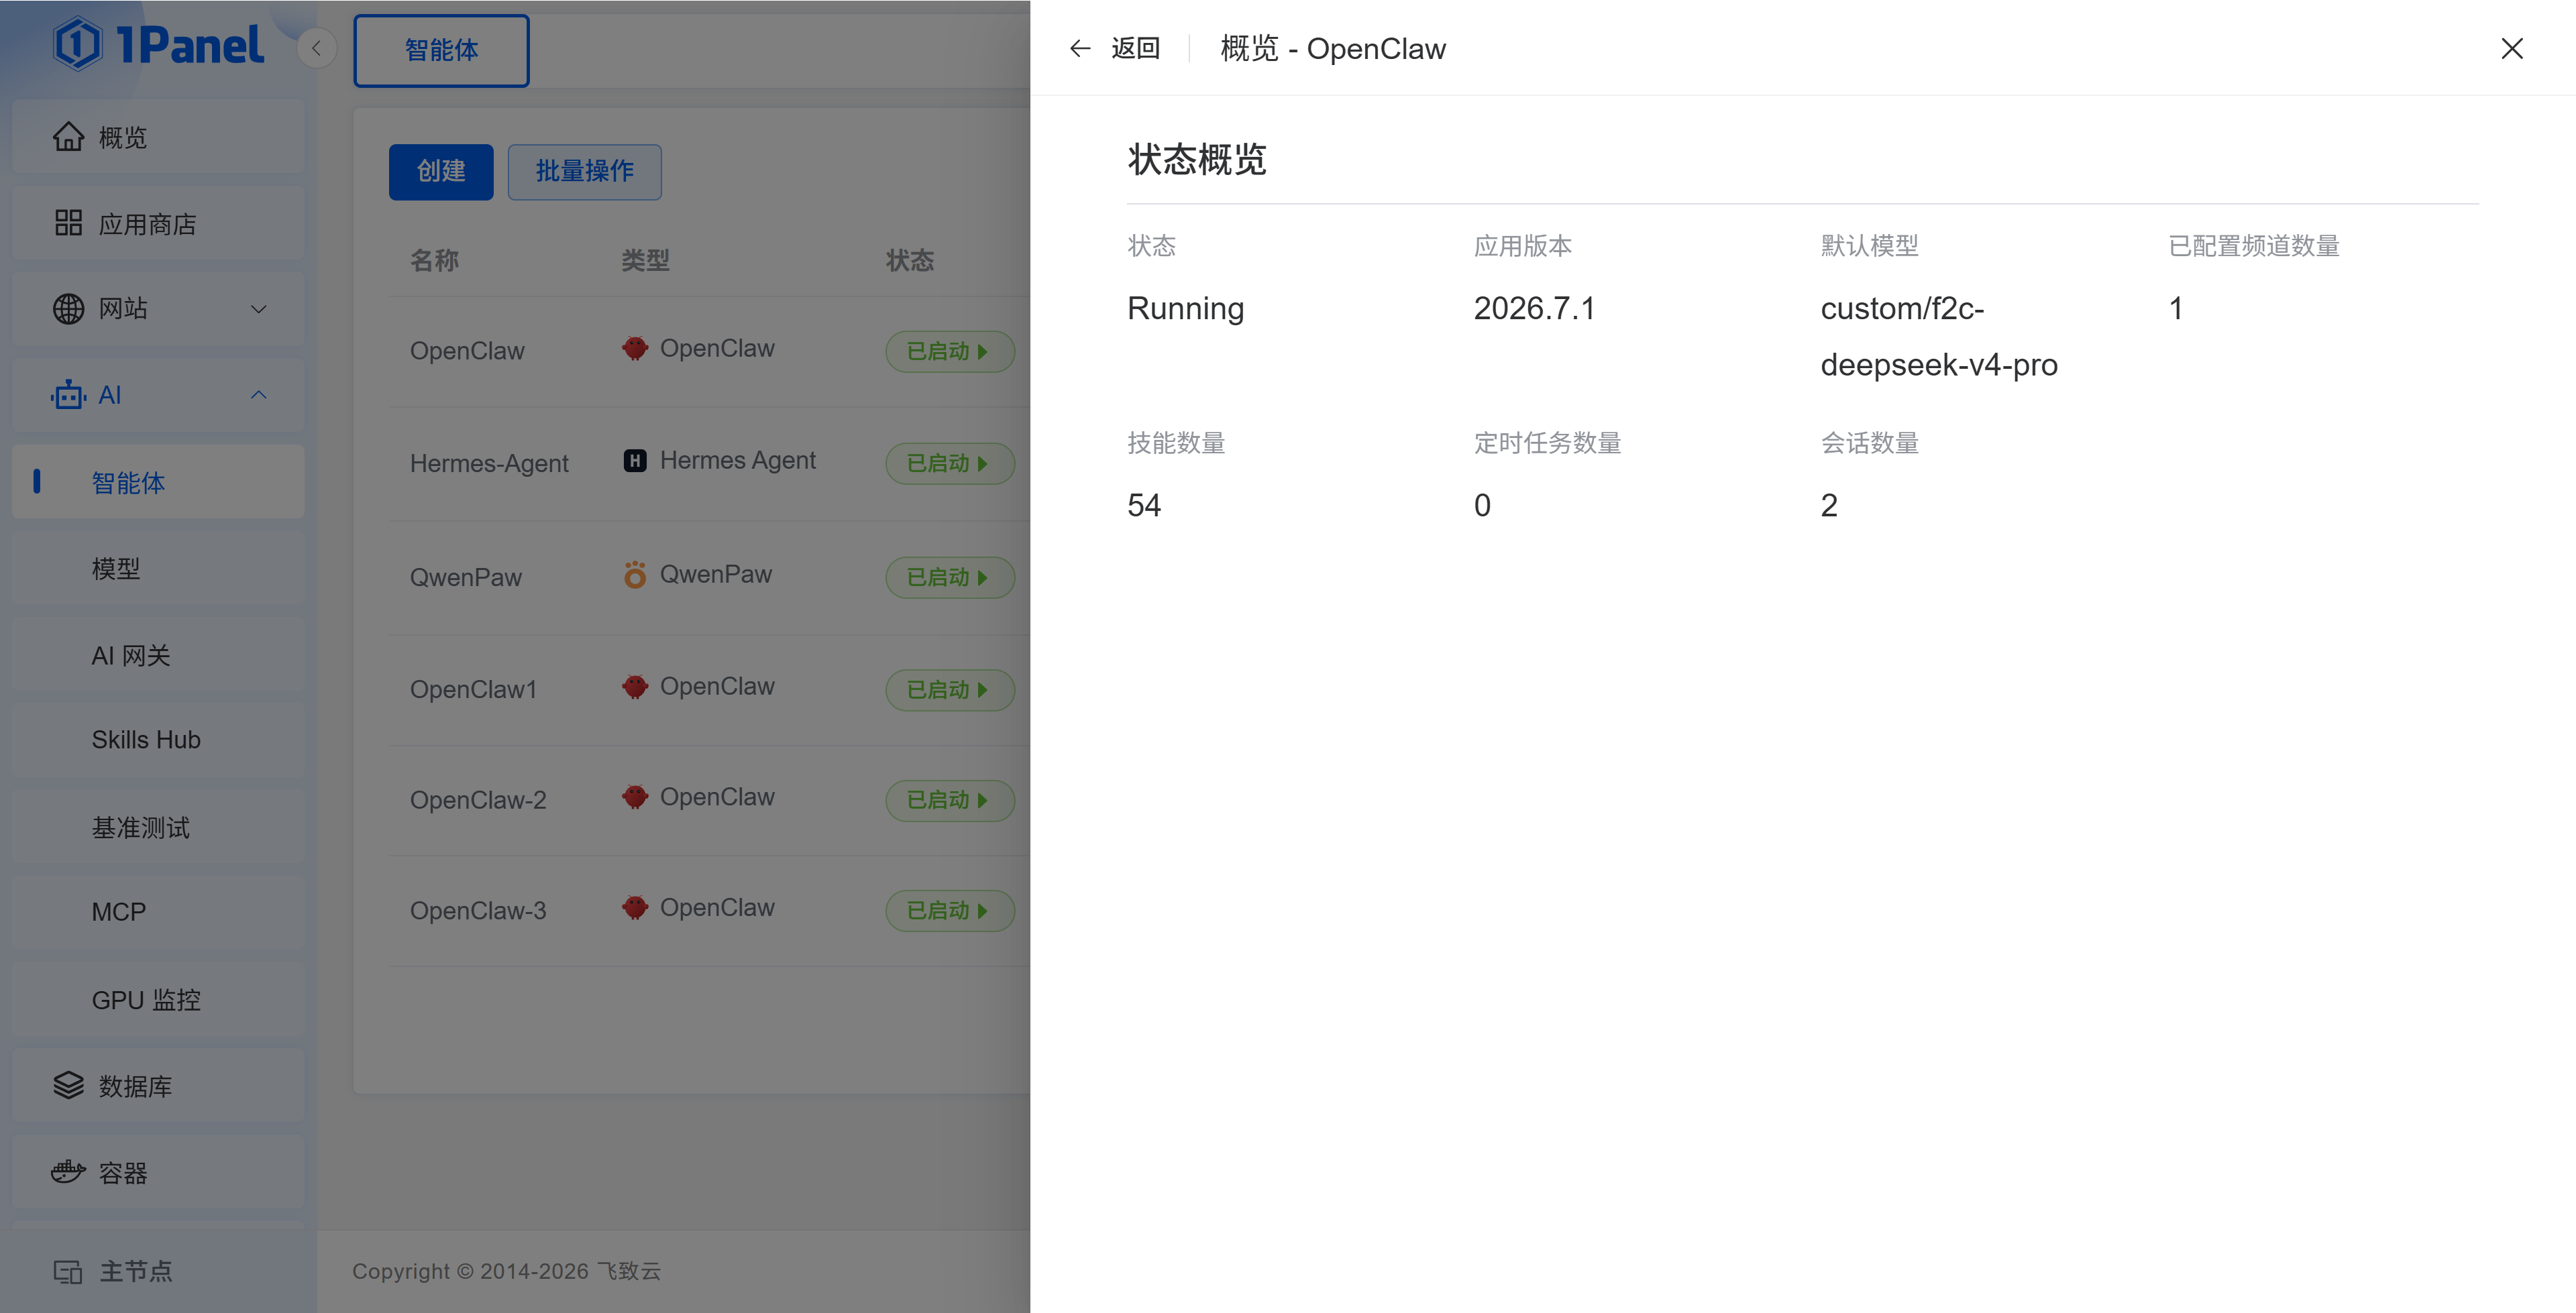Click the 会话数量 value 2
The width and height of the screenshot is (2576, 1313).
click(x=1829, y=505)
